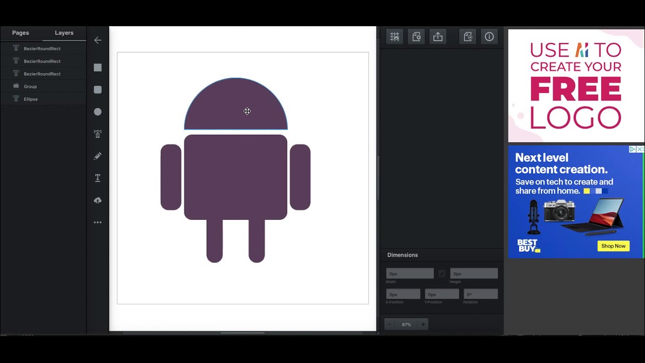Open the cloud upload tool
The width and height of the screenshot is (645, 363).
click(x=98, y=200)
